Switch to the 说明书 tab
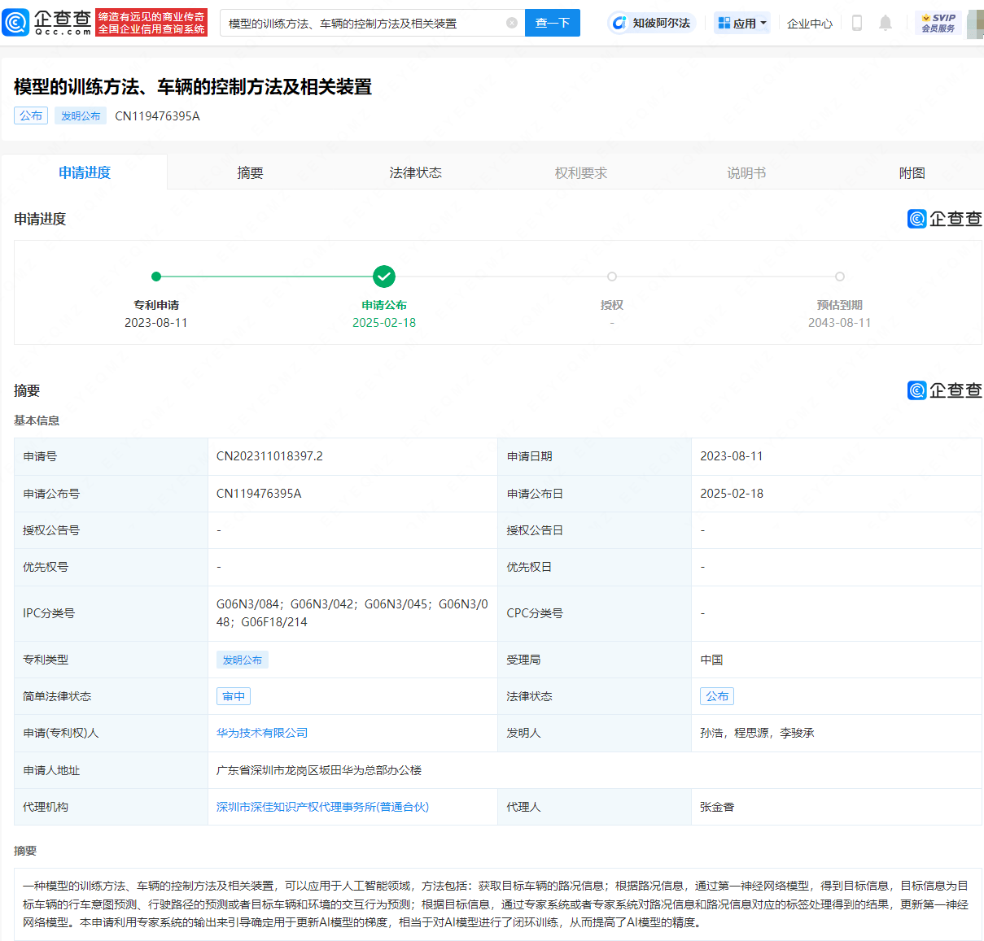Screen dimensions: 984x941 [746, 172]
